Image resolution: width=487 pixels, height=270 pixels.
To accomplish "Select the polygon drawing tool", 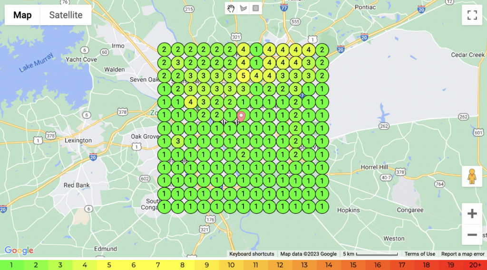I will [243, 8].
